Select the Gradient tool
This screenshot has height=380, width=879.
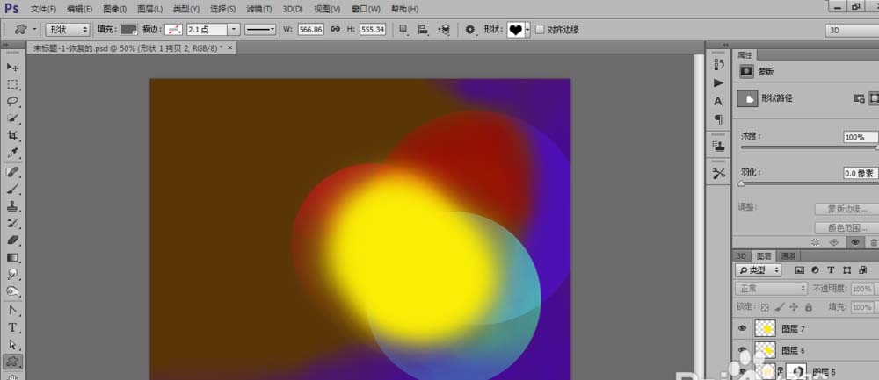pos(13,257)
